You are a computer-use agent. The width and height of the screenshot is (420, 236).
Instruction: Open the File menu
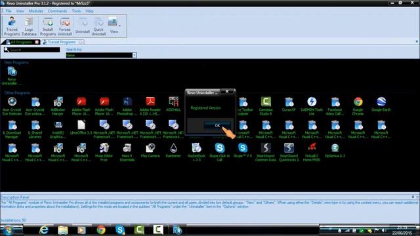[9, 11]
